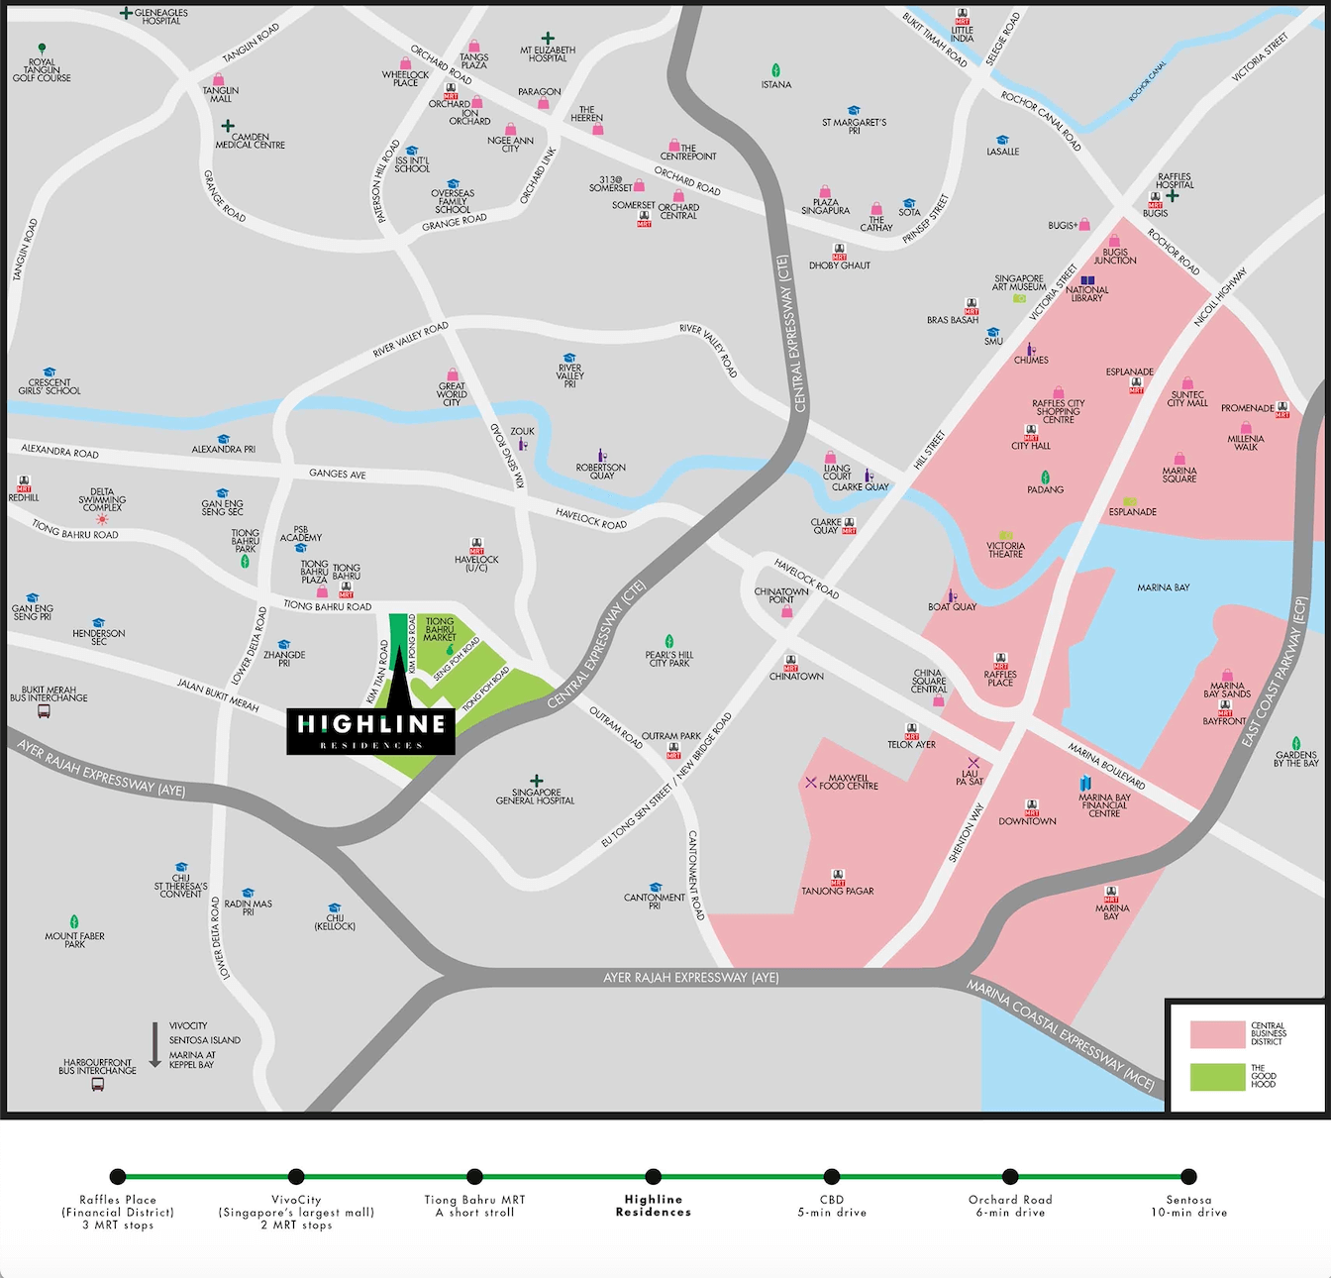Click the Bukit Merah Bus Interchange bus icon
This screenshot has height=1278, width=1331.
coord(44,710)
